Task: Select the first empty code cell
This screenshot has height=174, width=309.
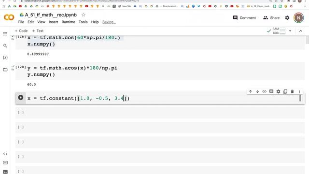Action: point(160,113)
